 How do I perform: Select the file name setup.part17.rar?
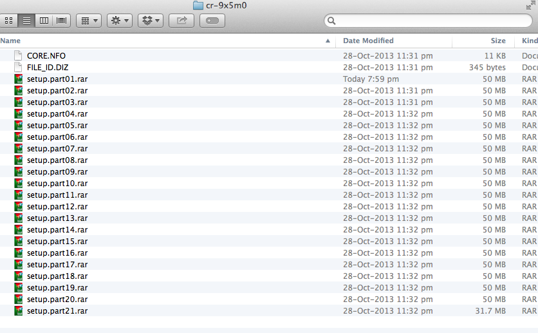pos(57,265)
